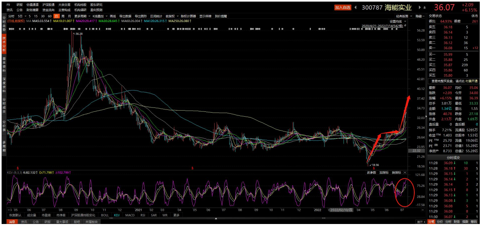Open 基本资料 in left sidebar
The width and height of the screenshot is (481, 226).
[x=4, y=63]
